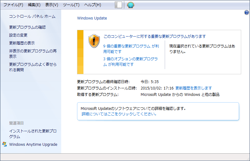Click the shell icon in the toolbar

pos(130,5)
